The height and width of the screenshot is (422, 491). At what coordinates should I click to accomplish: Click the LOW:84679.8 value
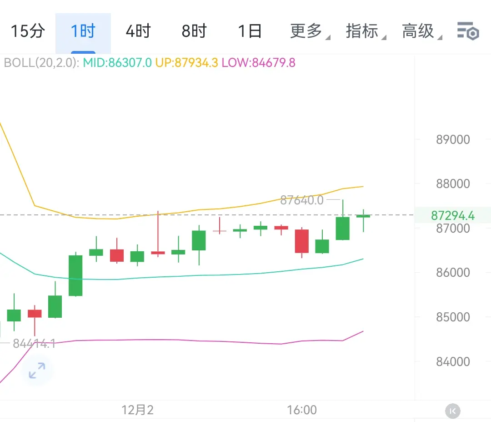pyautogui.click(x=259, y=63)
